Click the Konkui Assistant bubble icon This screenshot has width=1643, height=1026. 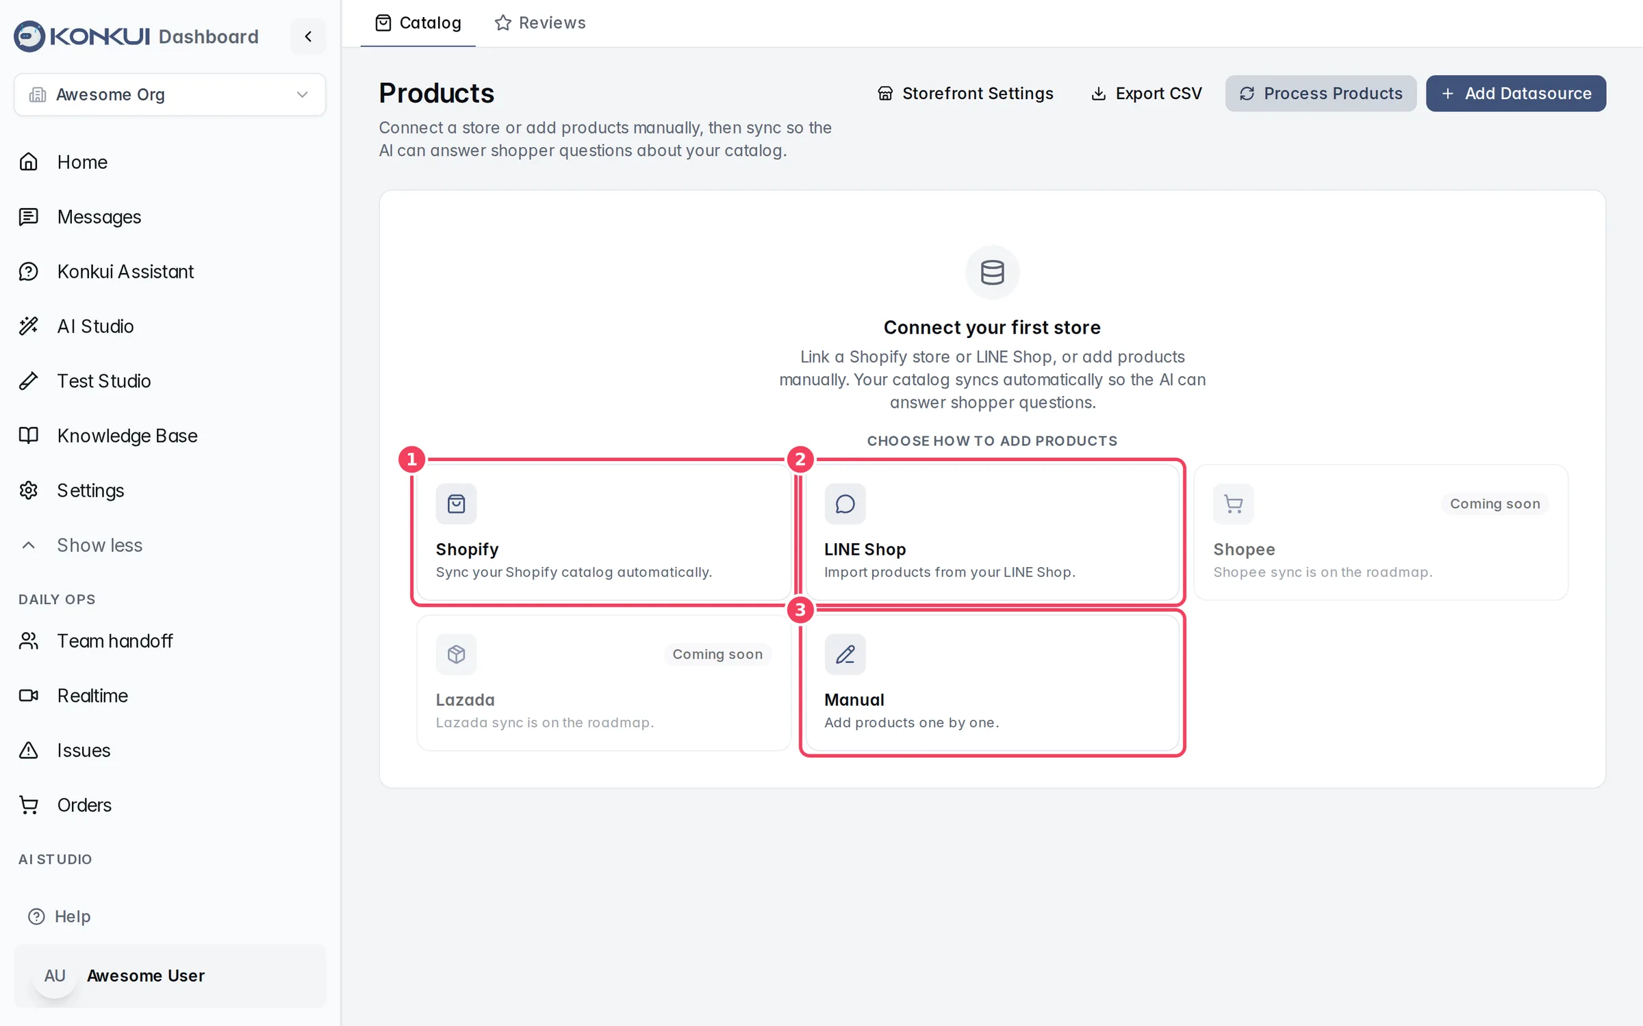29,272
